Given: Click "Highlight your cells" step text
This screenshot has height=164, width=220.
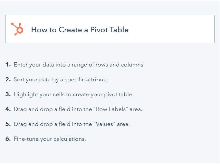Looking at the screenshot, I should point(73,95).
